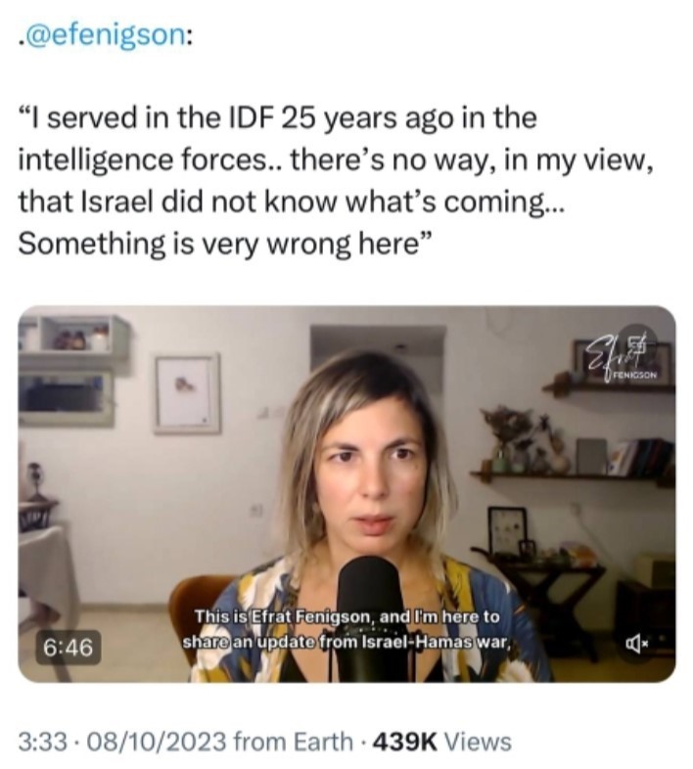
Task: Click the "Views" label
Action: click(x=478, y=741)
